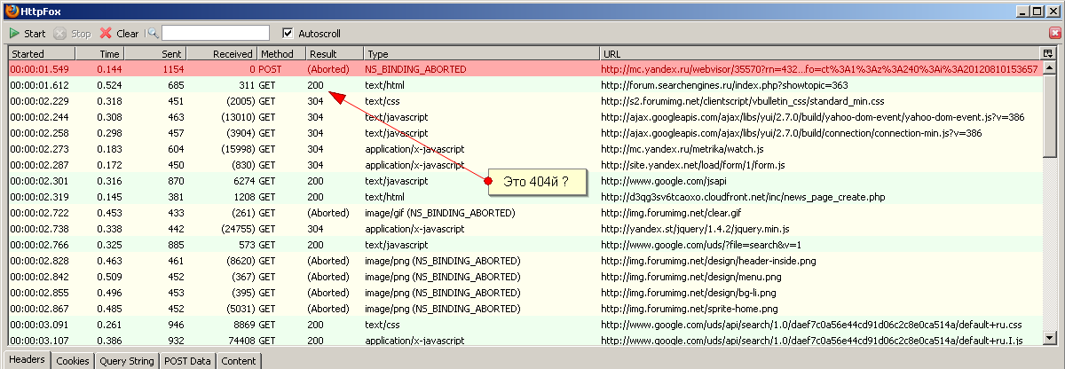This screenshot has width=1065, height=369.
Task: Close the HttpFox panel with red X
Action: click(1055, 32)
